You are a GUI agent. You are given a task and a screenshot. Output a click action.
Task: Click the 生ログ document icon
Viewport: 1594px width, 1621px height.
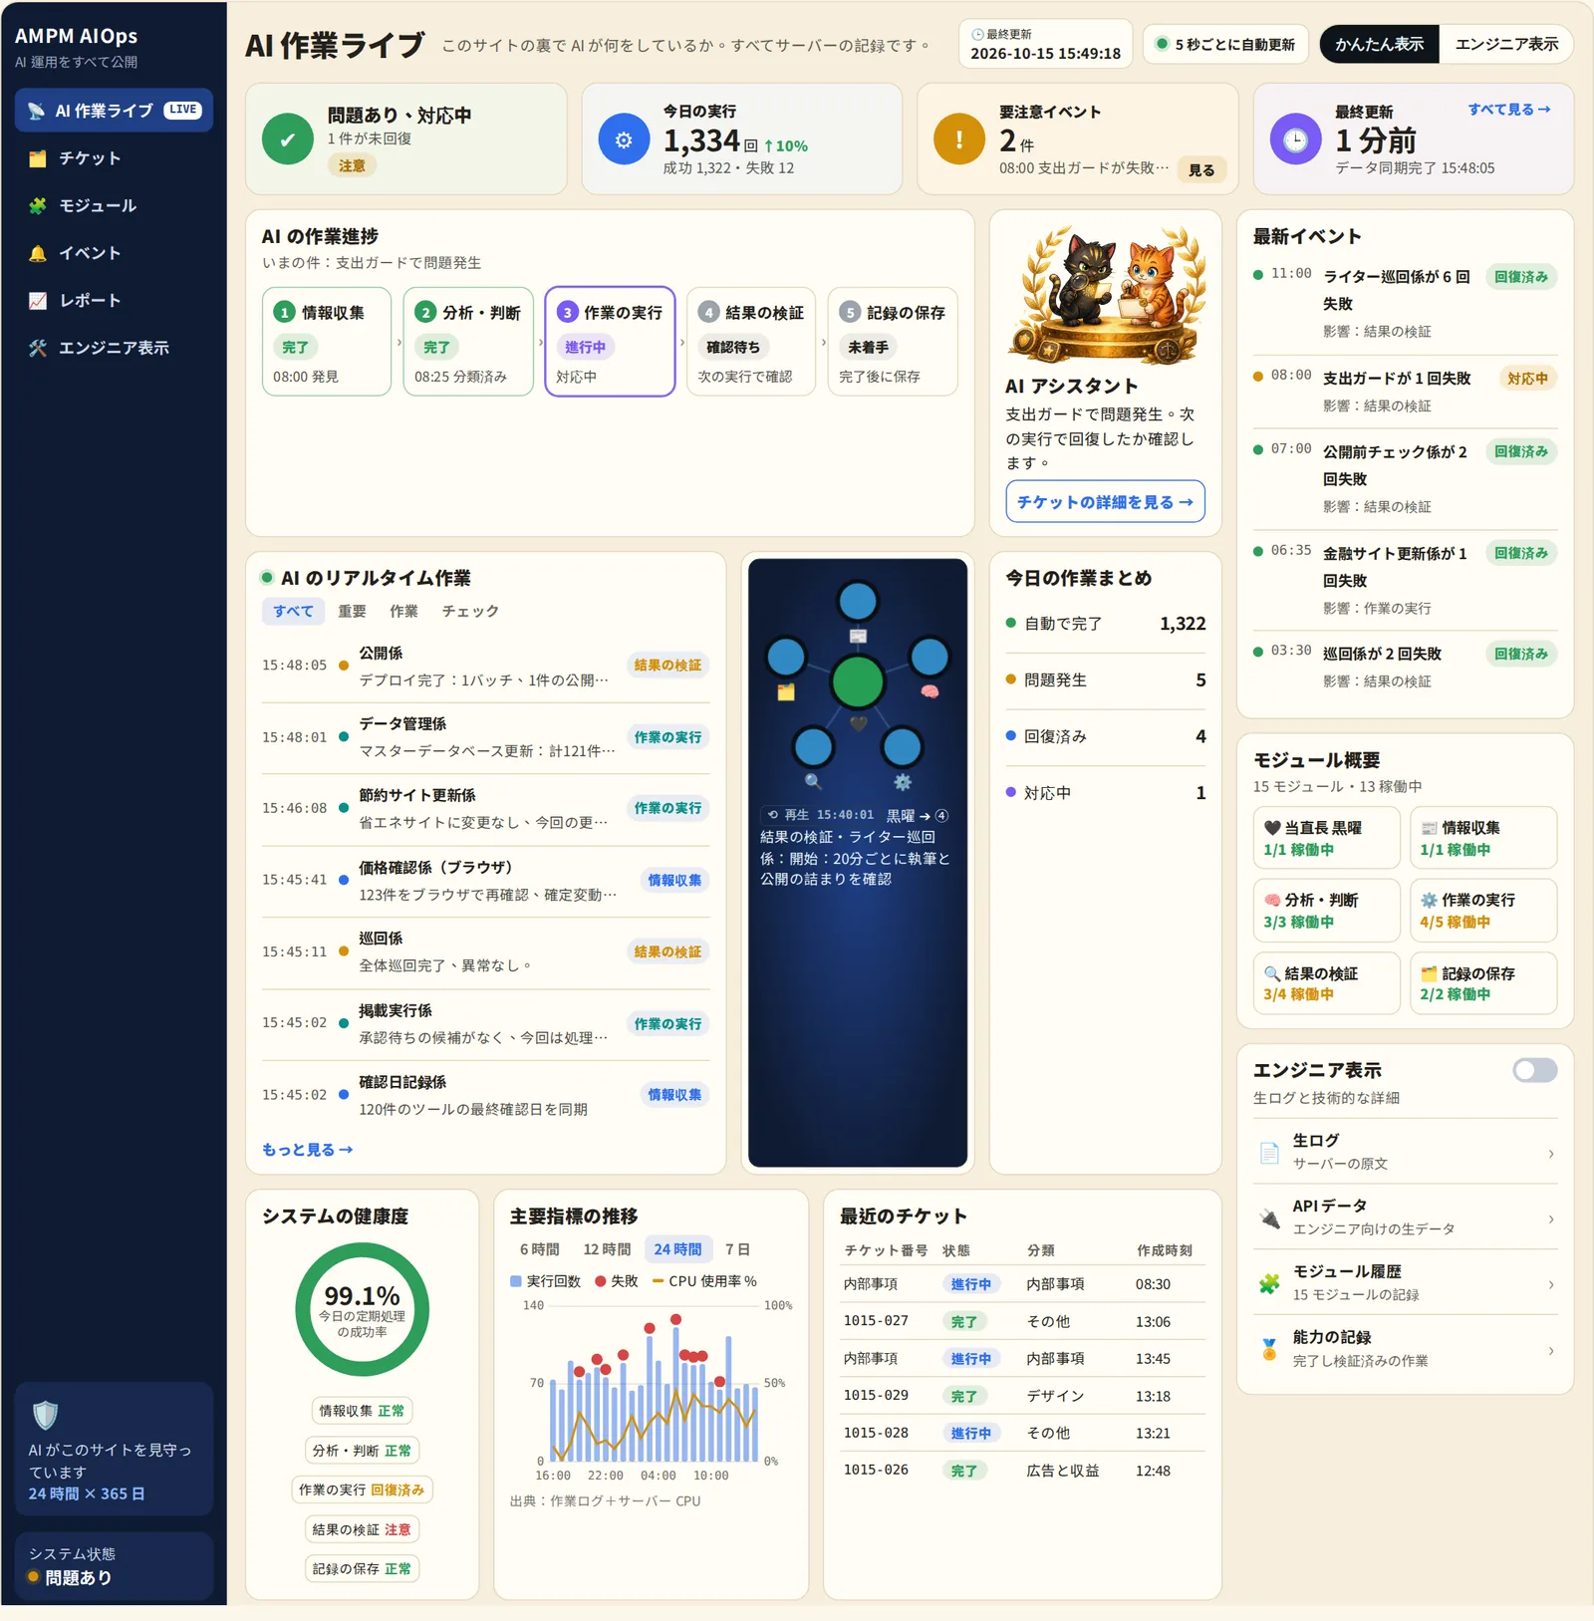(x=1269, y=1153)
